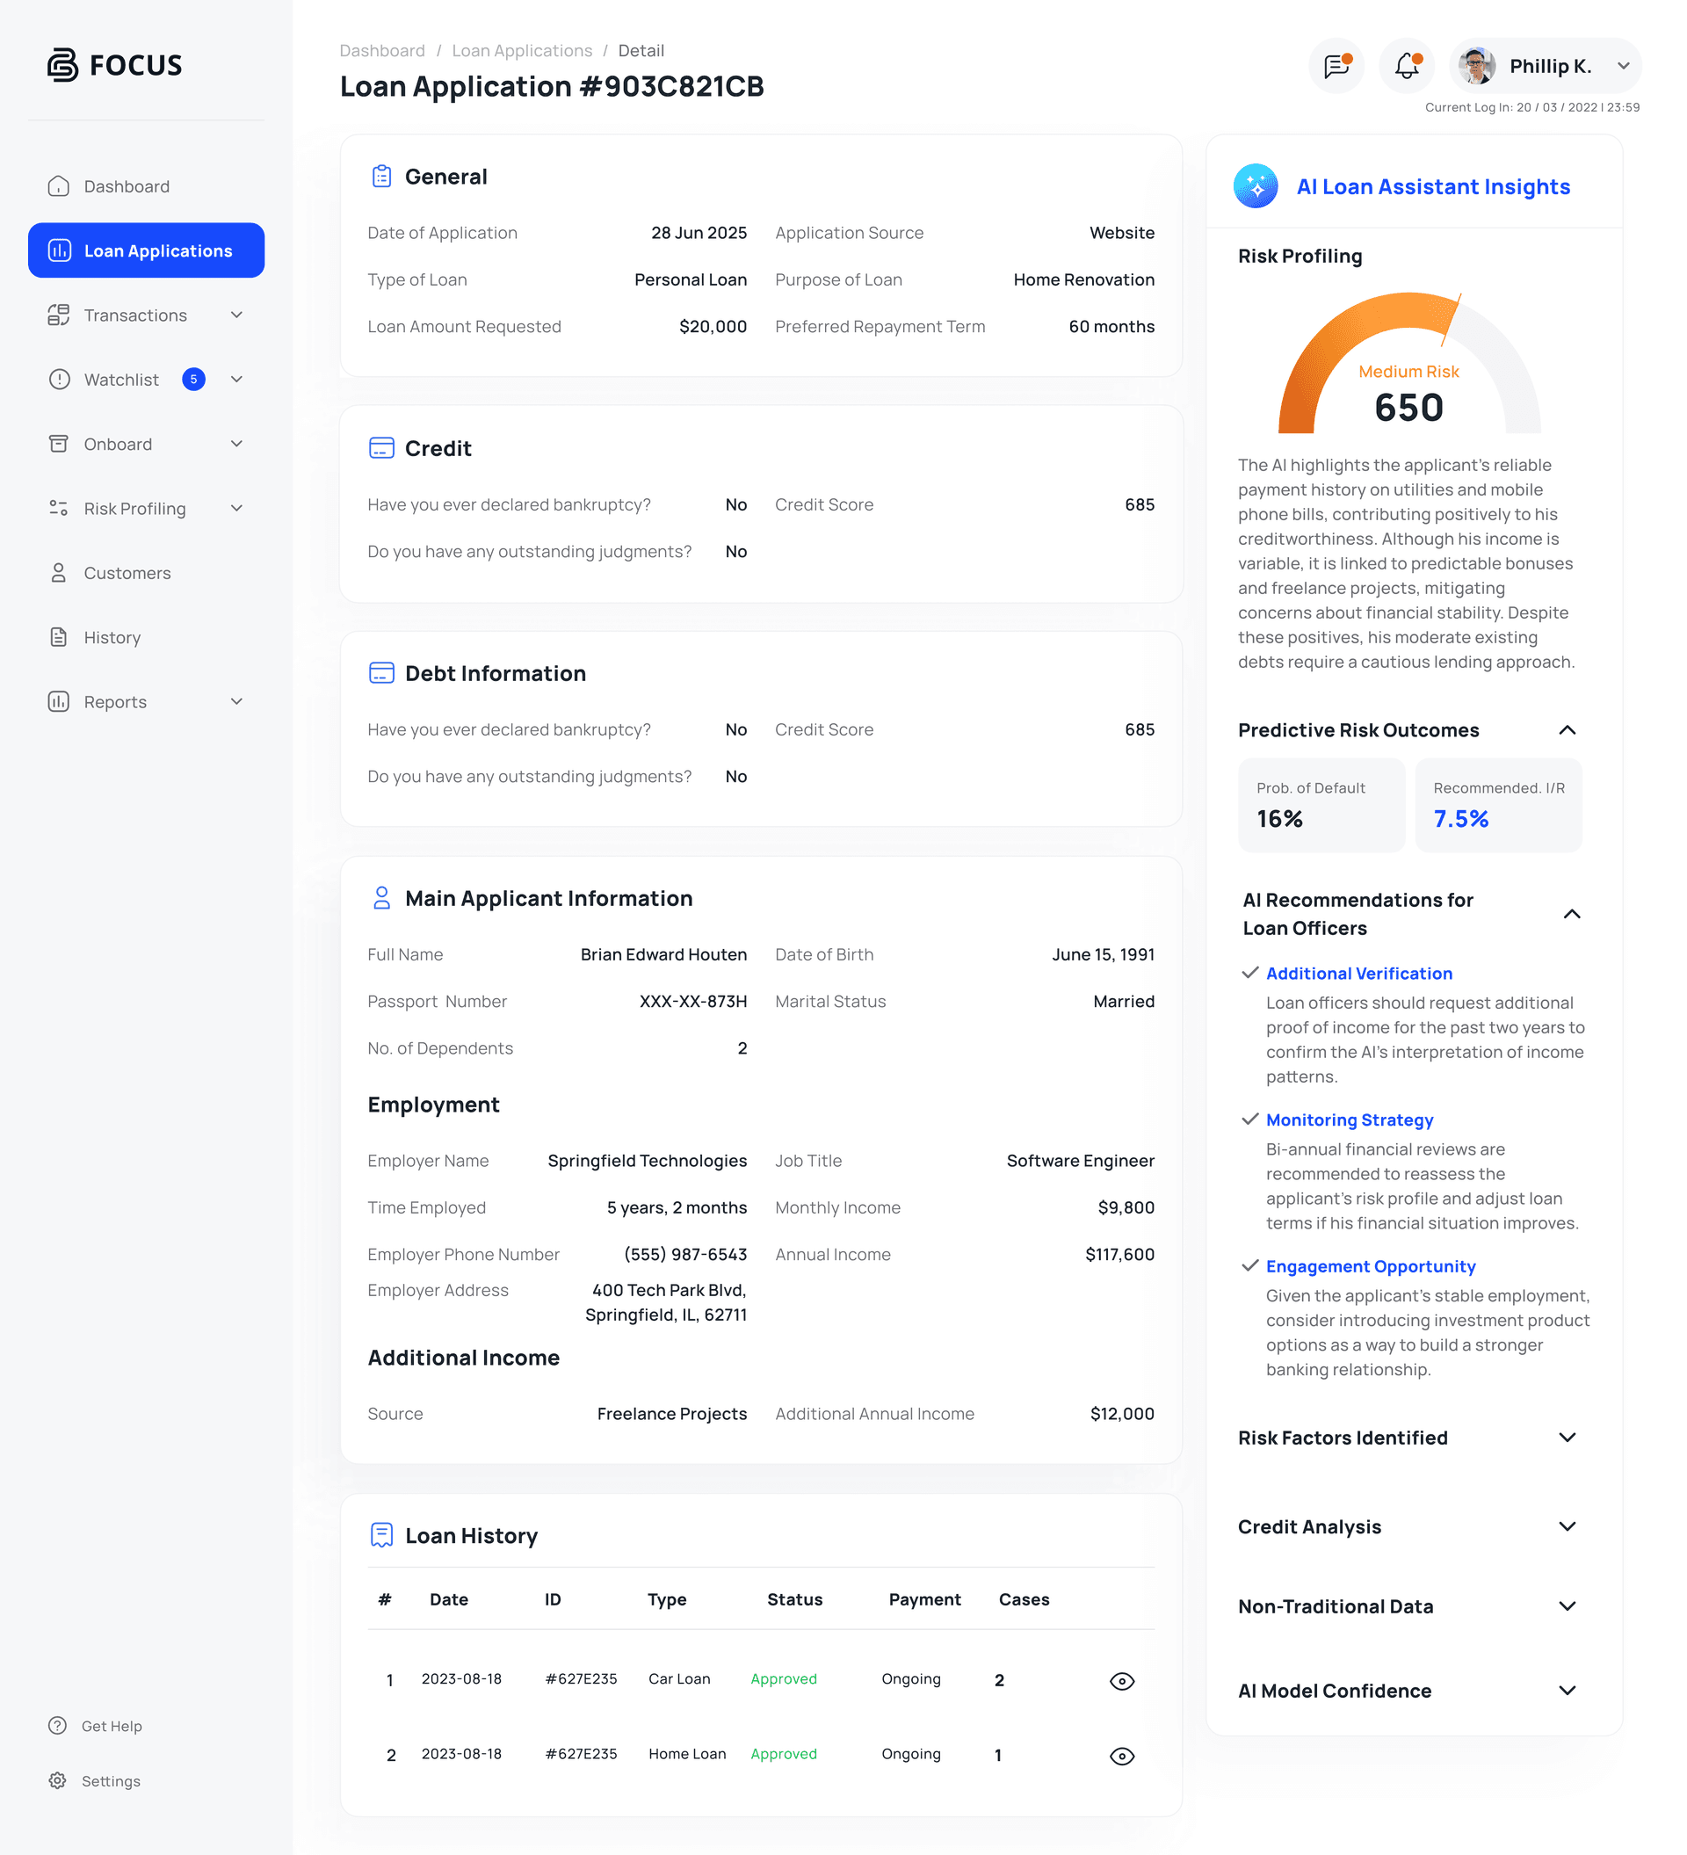1687x1855 pixels.
Task: Open the Transactions dropdown in sidebar
Action: coord(237,315)
